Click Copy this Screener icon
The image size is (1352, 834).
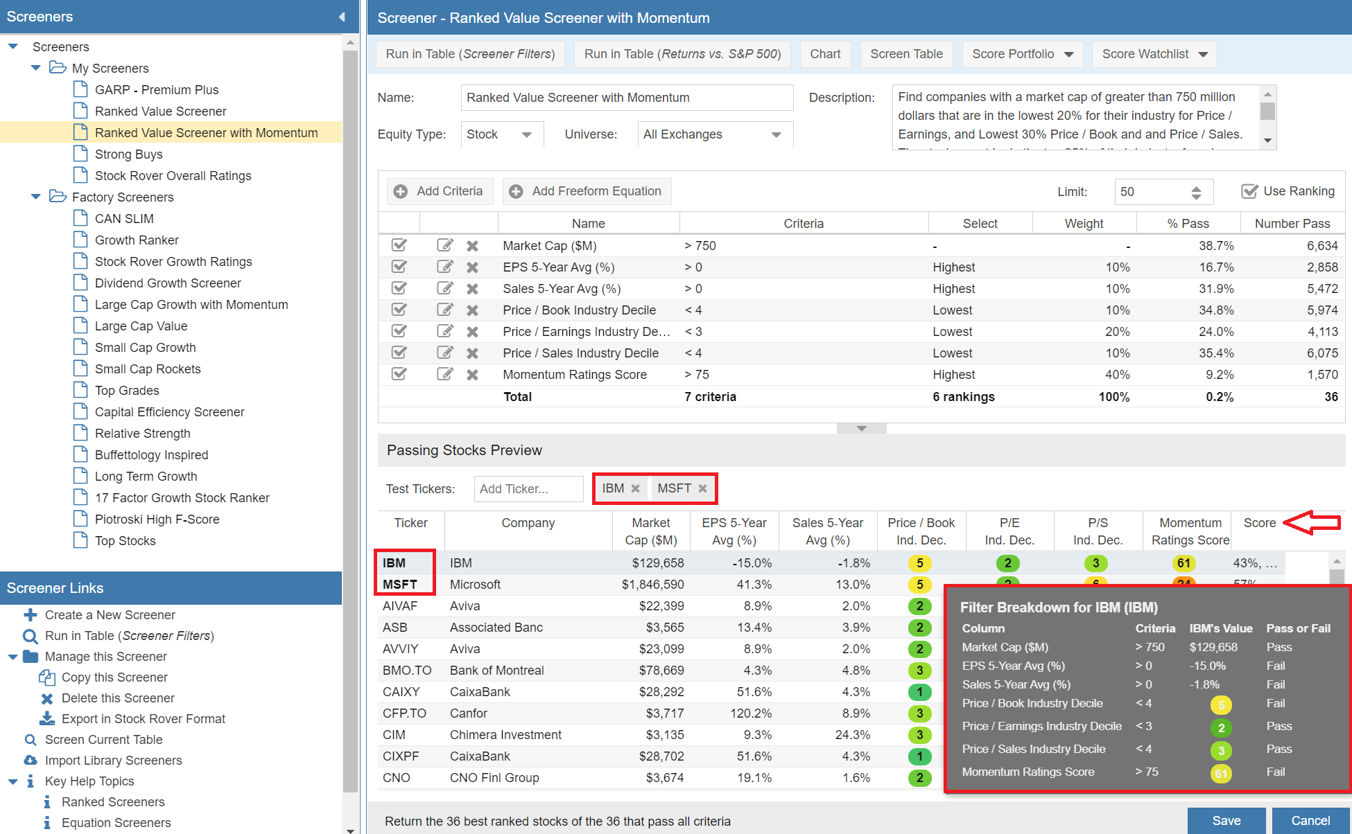click(x=46, y=677)
